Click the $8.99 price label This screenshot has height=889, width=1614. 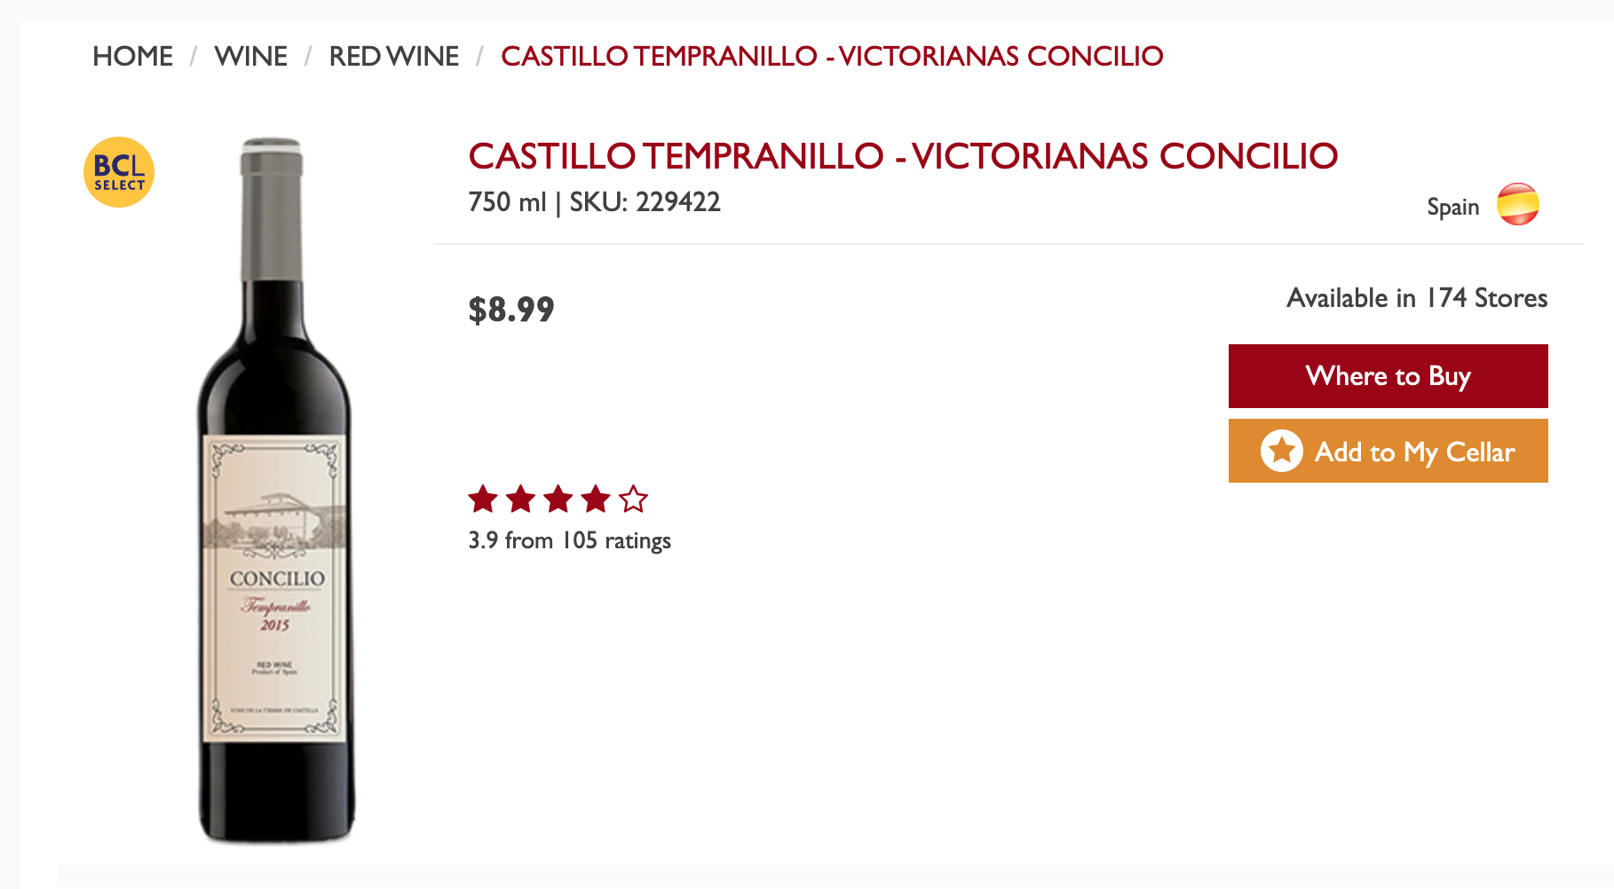(510, 310)
